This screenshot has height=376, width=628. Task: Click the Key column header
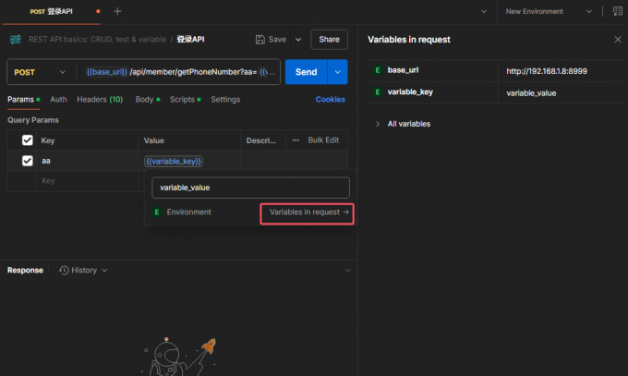[48, 140]
